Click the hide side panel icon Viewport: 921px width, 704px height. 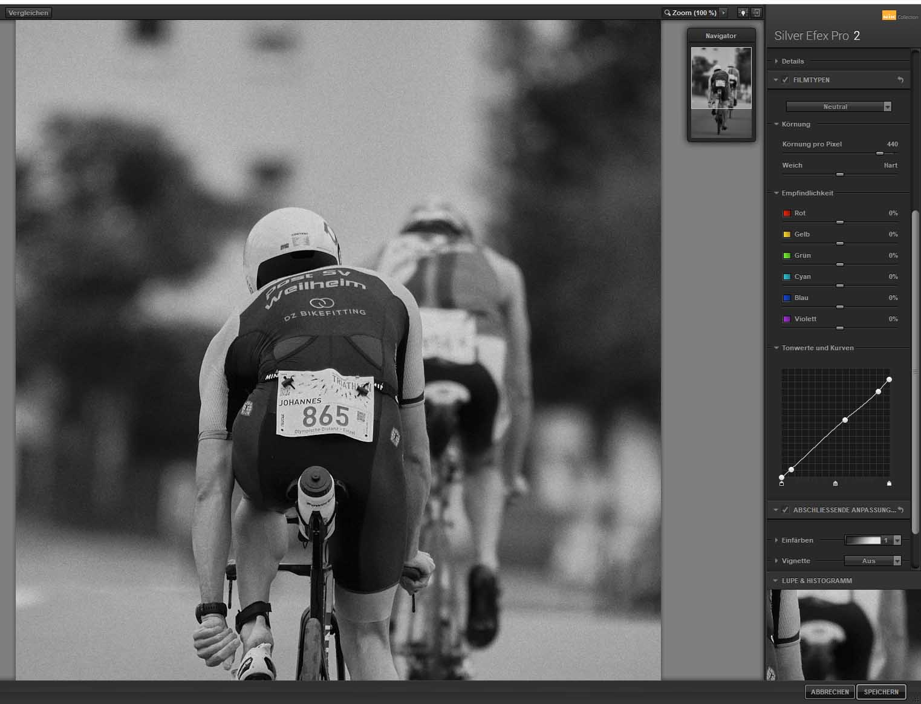click(756, 13)
